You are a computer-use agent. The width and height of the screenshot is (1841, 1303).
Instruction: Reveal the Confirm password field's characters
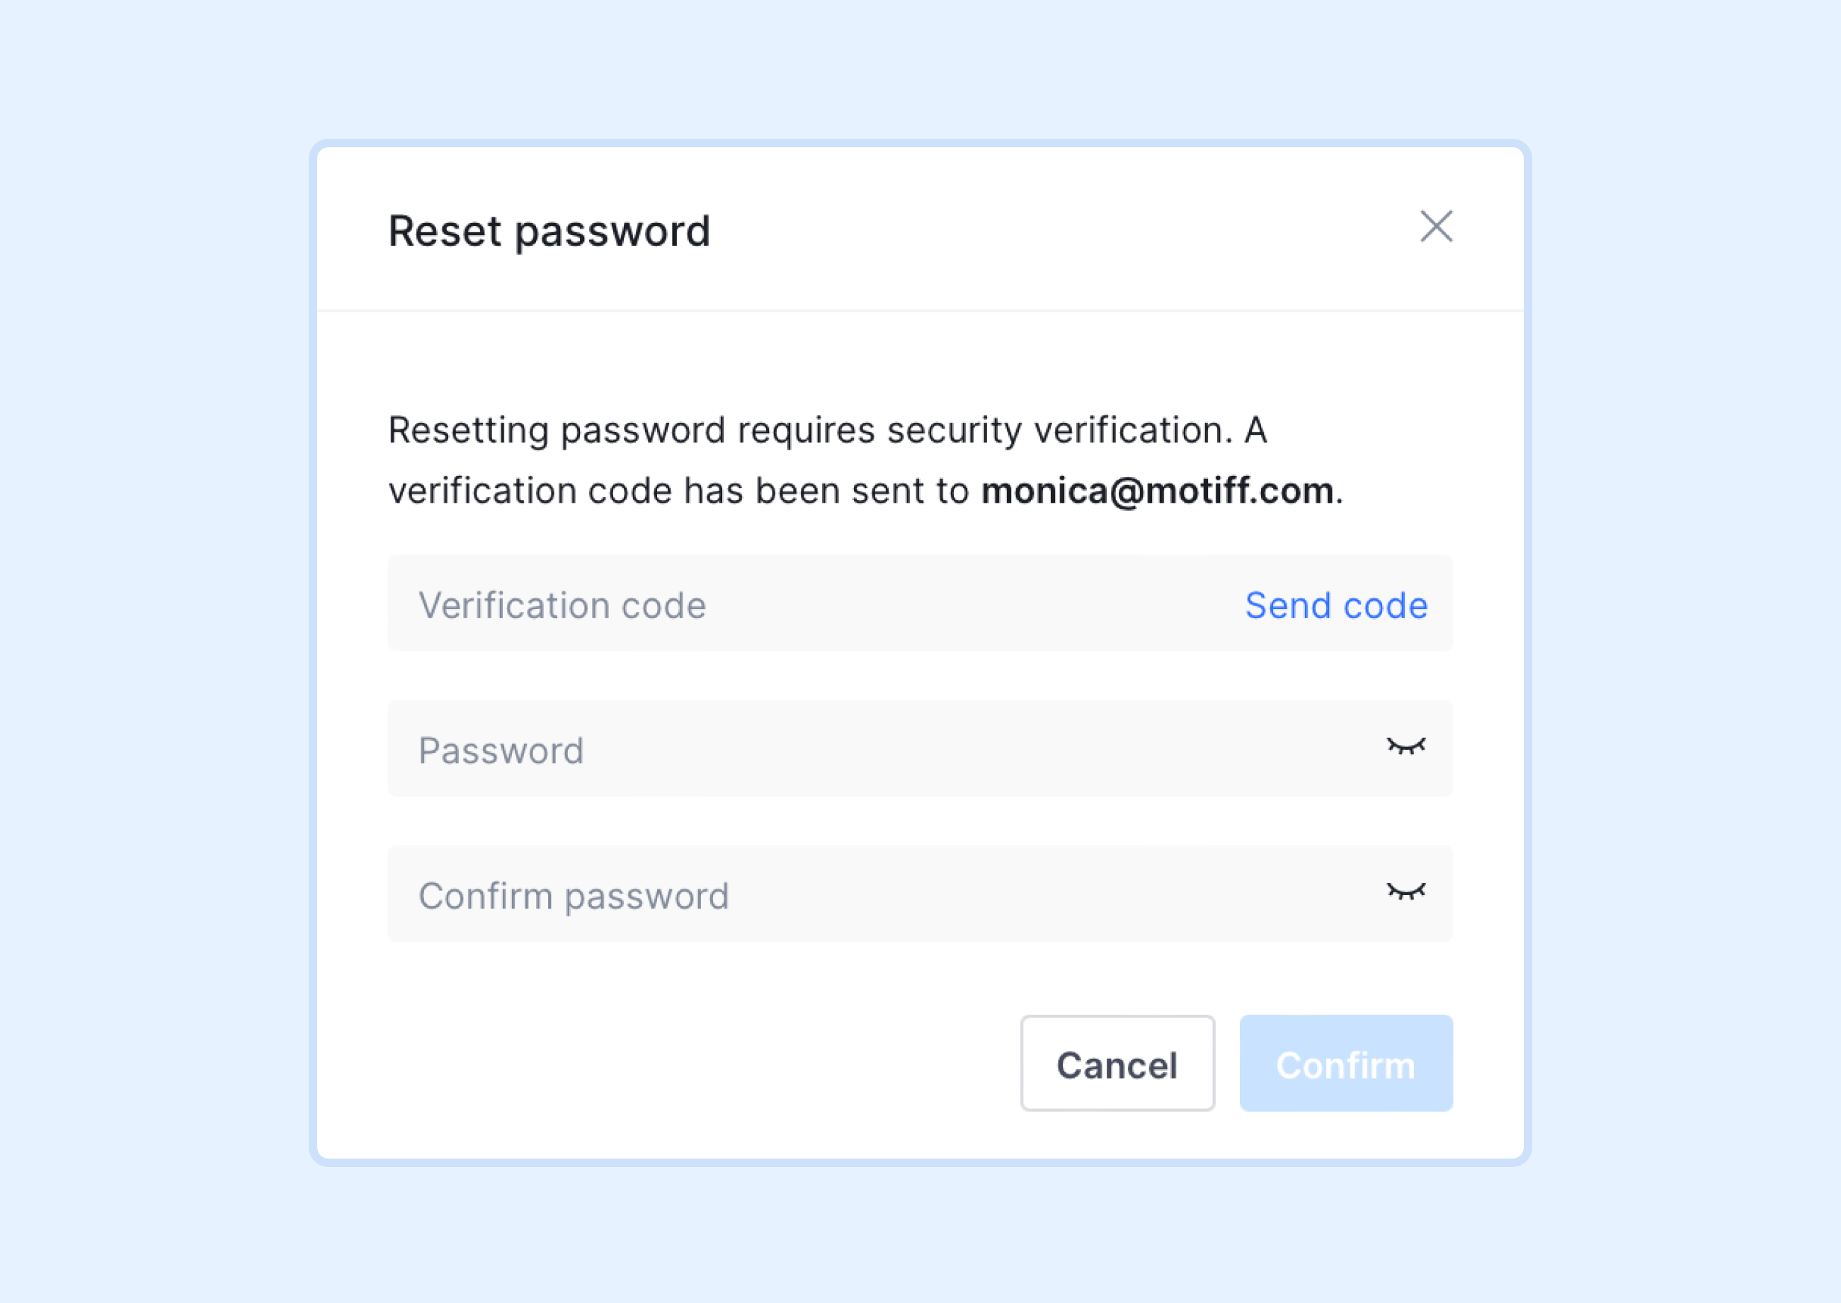[x=1406, y=892]
